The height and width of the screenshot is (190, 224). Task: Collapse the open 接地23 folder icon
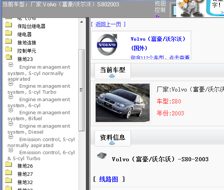pos(9,57)
